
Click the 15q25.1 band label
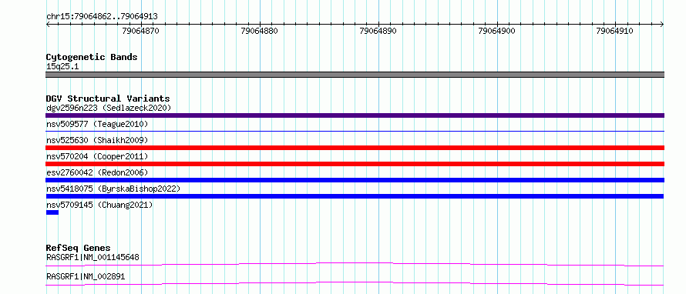(x=62, y=67)
